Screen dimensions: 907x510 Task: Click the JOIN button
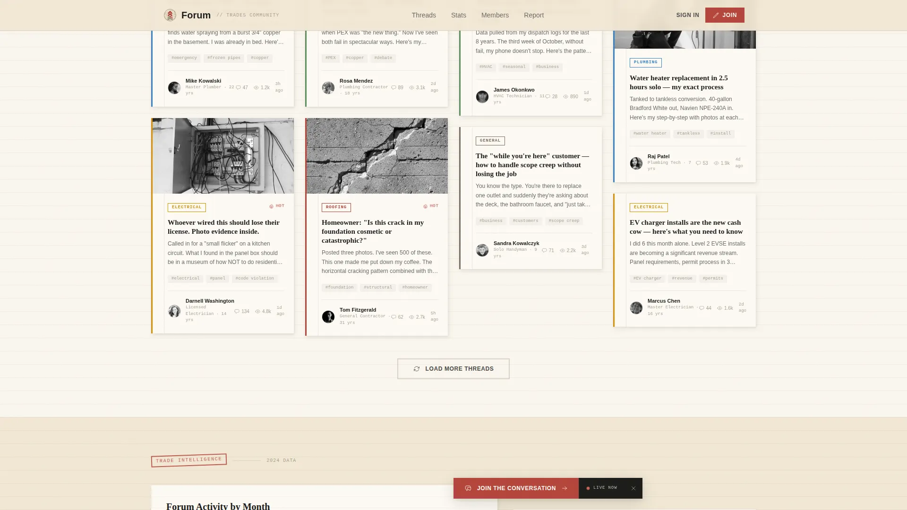tap(725, 15)
